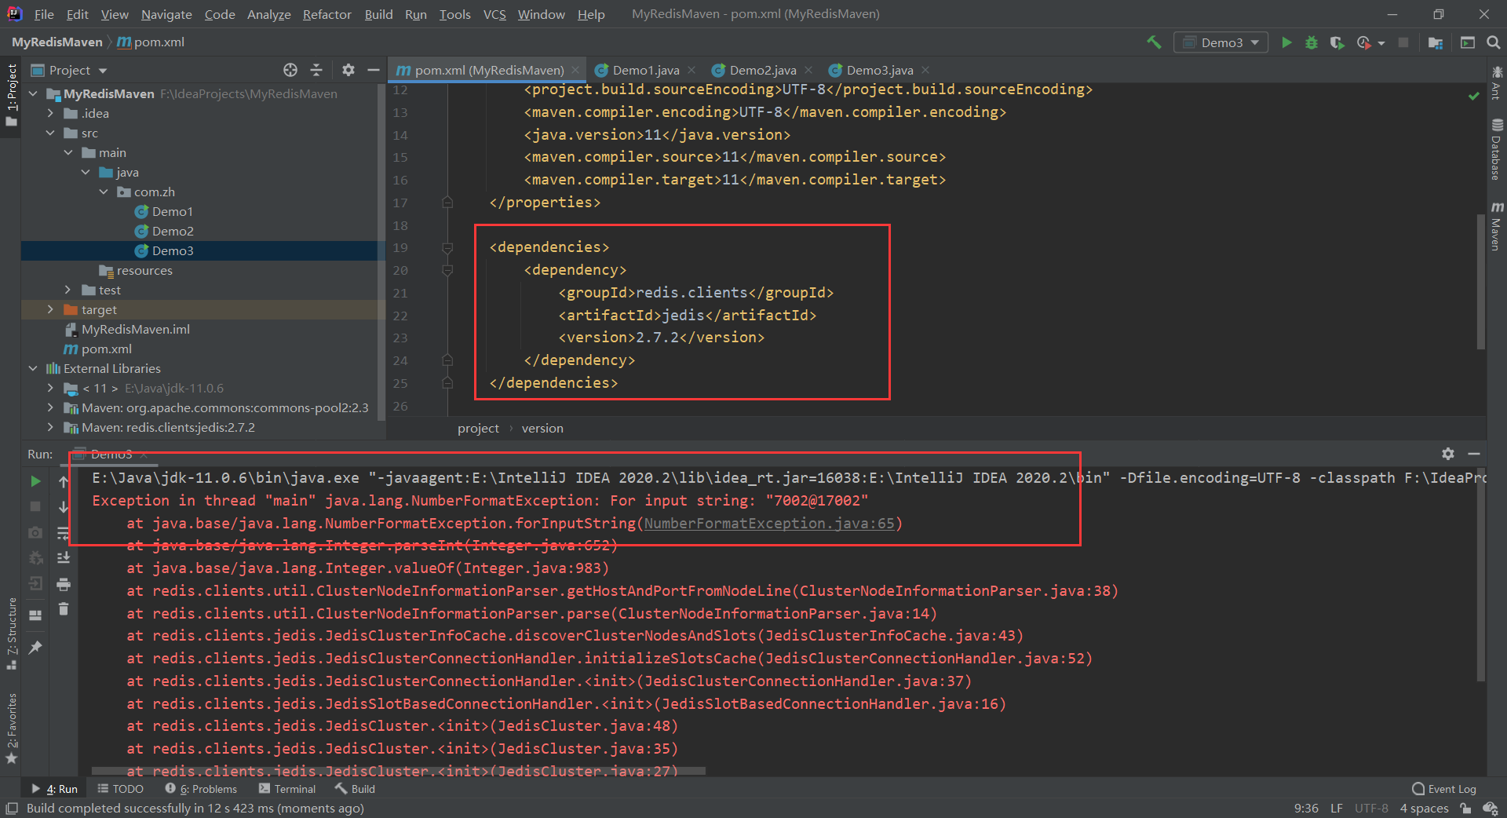The image size is (1507, 818).
Task: Hide the Run tool window
Action: [1474, 454]
